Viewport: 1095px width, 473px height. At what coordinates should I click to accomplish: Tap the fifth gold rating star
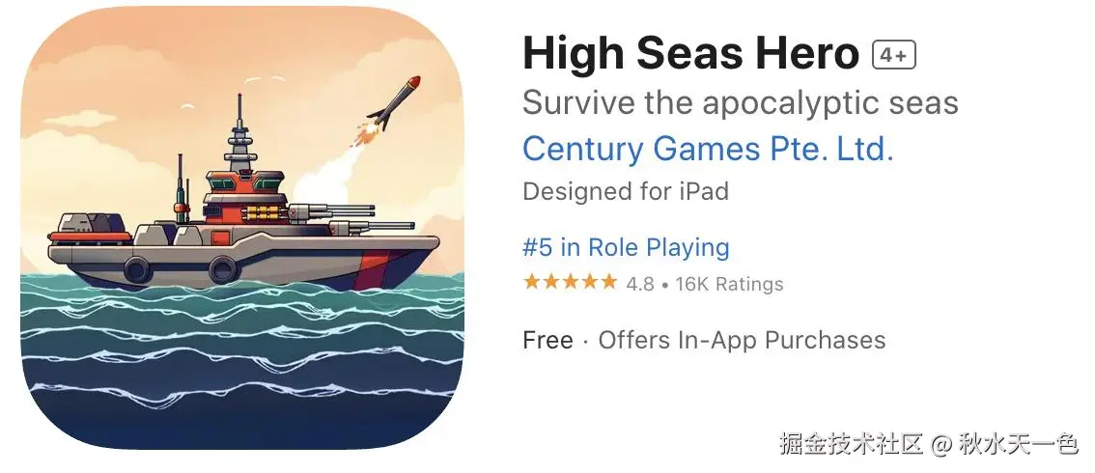click(609, 283)
